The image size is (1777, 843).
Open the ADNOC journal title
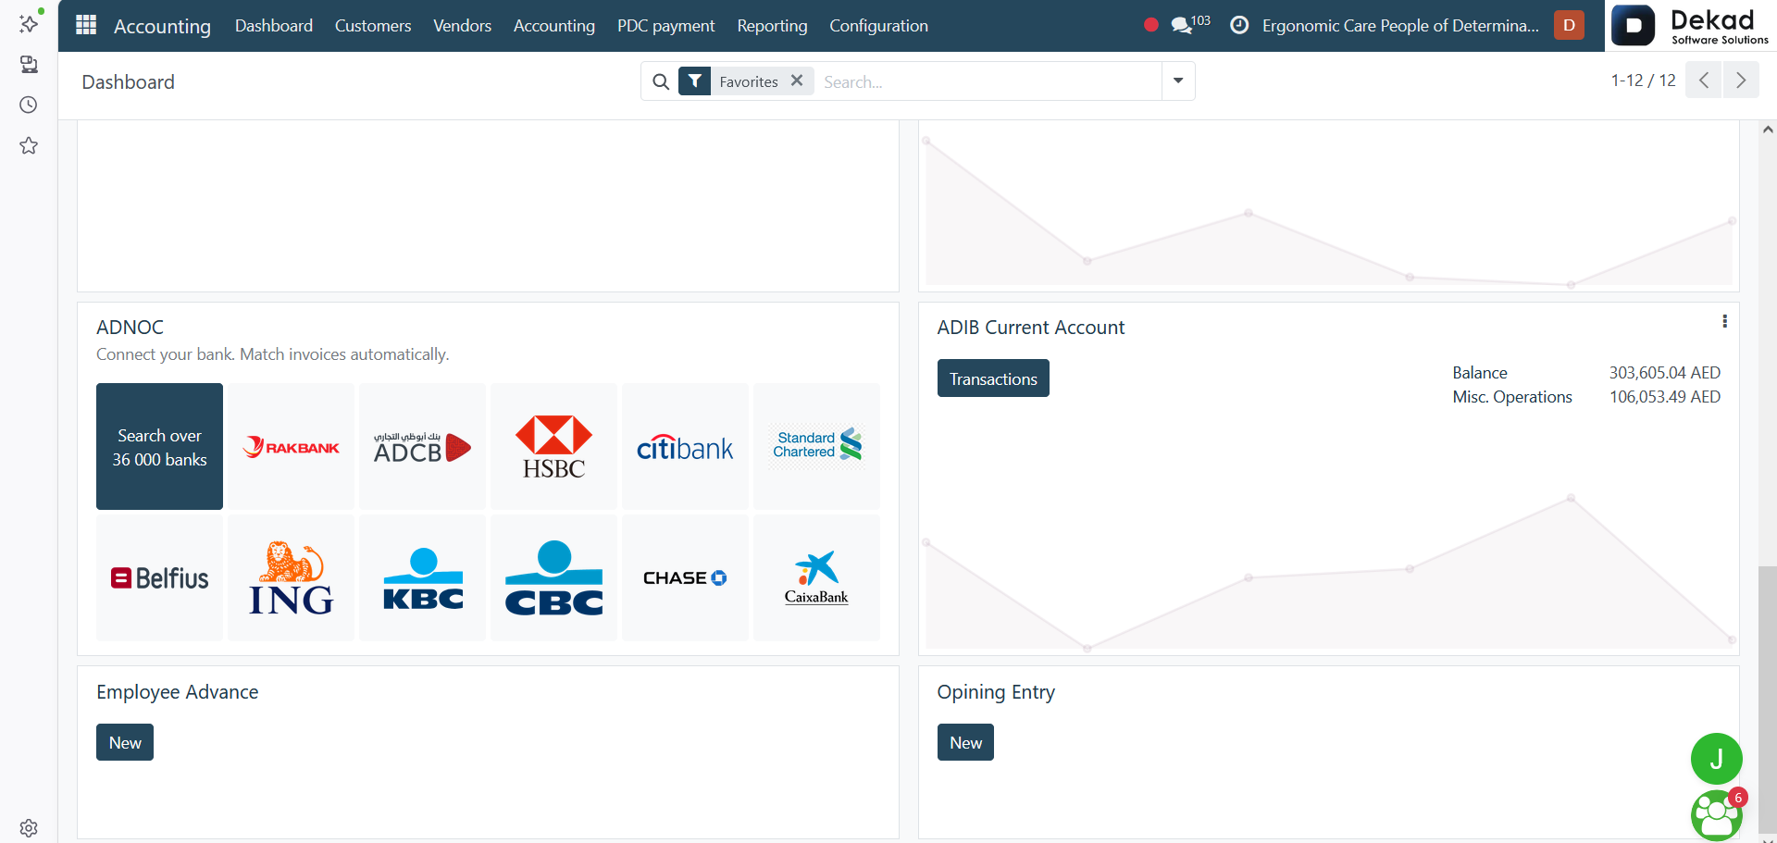pos(130,328)
